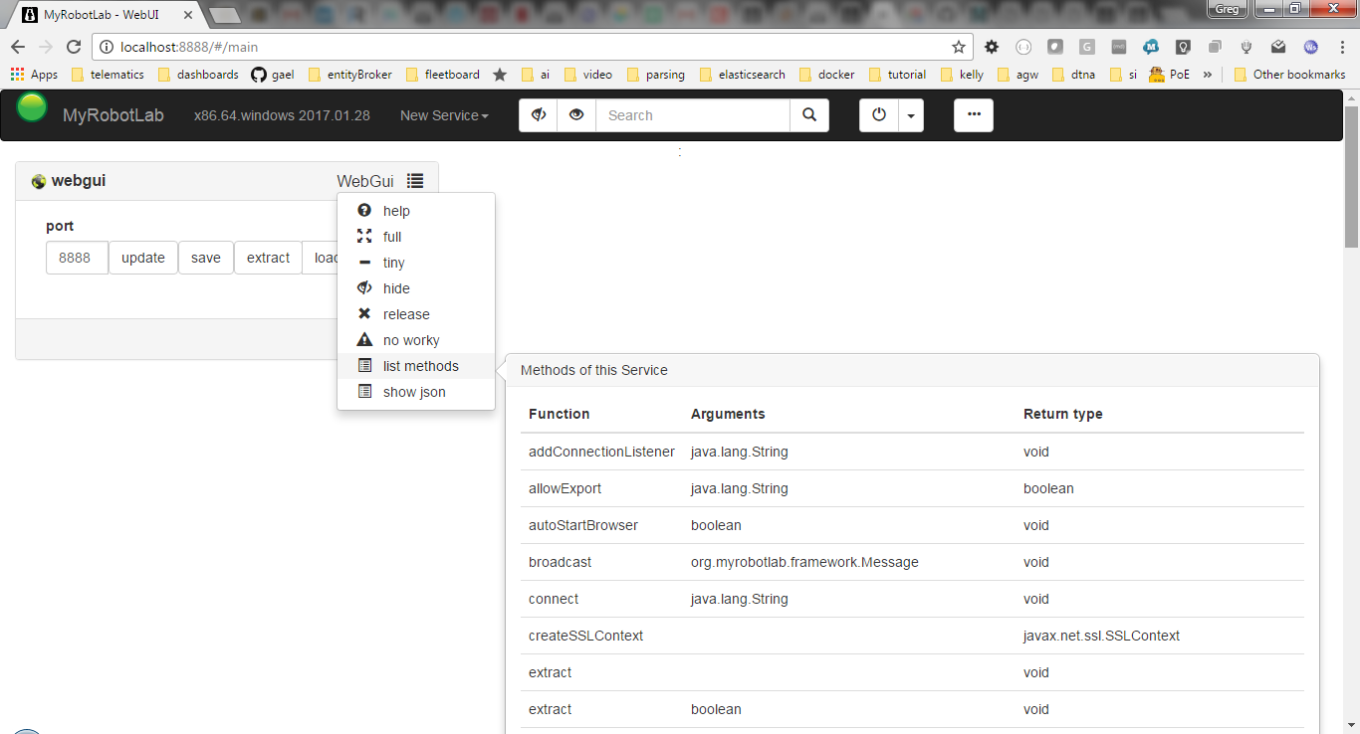Image resolution: width=1360 pixels, height=734 pixels.
Task: Select release in the service menu
Action: (416, 314)
